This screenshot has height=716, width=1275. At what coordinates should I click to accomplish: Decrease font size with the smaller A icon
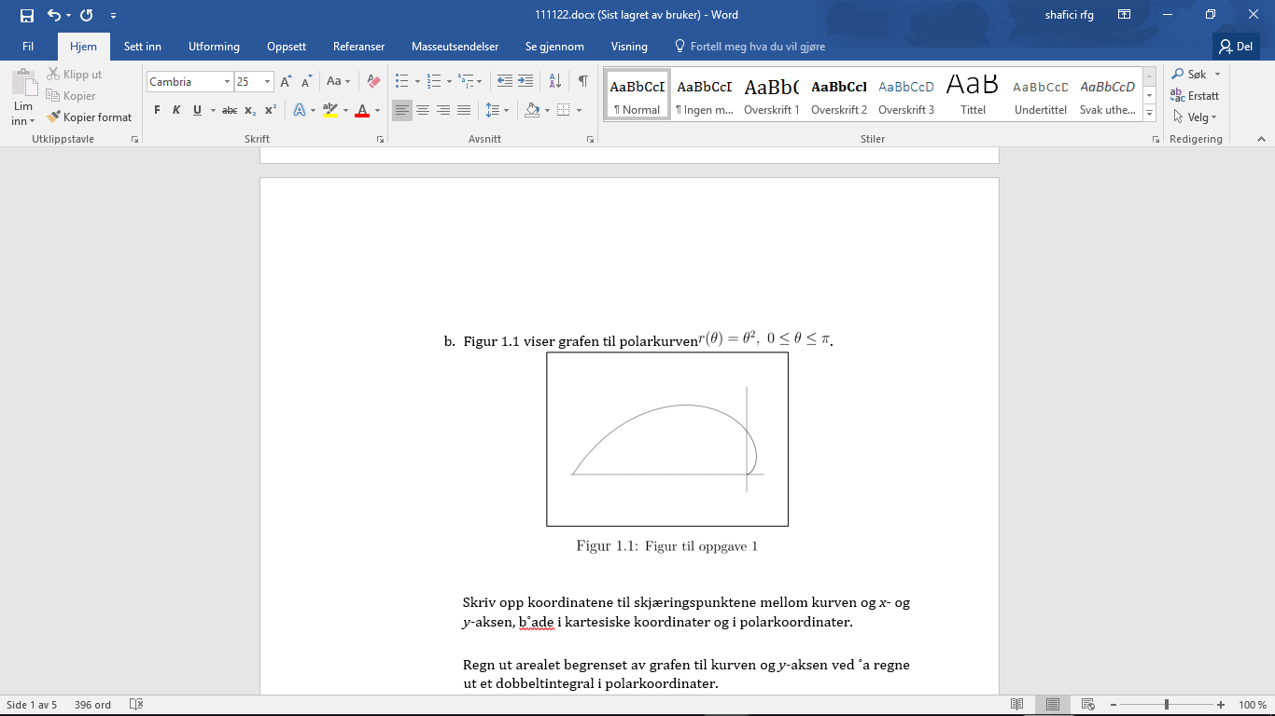(x=306, y=82)
